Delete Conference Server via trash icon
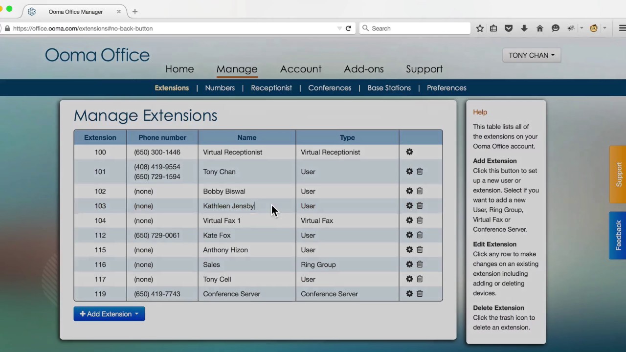This screenshot has width=626, height=352. [x=420, y=294]
